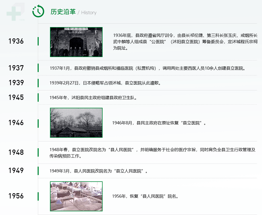The height and width of the screenshot is (215, 262).
Task: Open the 1936 hospital founders photo
Action: [x=76, y=42]
